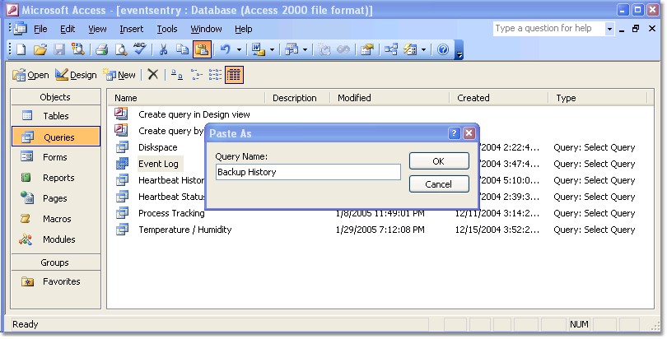Select Create query in Design view
Image resolution: width=667 pixels, height=339 pixels.
(x=194, y=114)
